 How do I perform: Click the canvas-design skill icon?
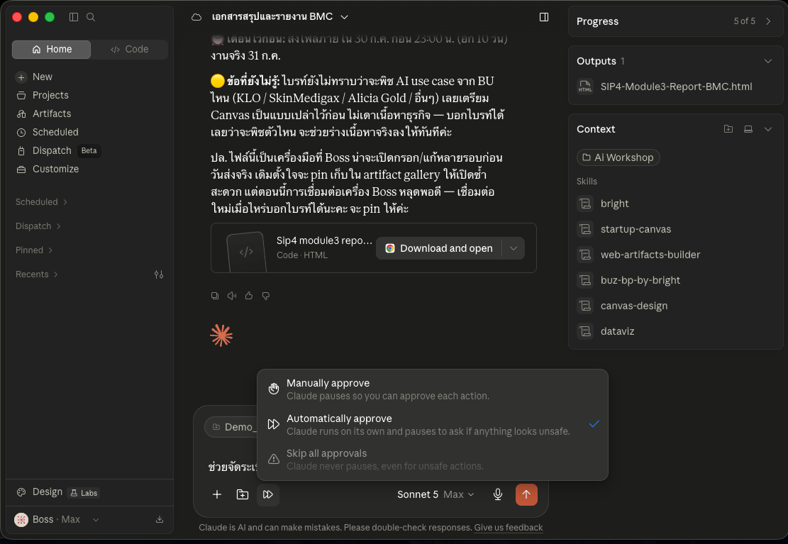(x=585, y=306)
